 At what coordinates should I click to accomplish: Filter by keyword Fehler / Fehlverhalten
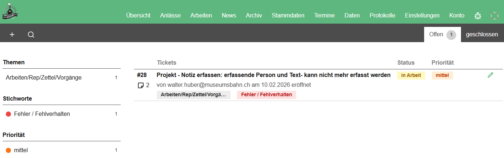[42, 114]
